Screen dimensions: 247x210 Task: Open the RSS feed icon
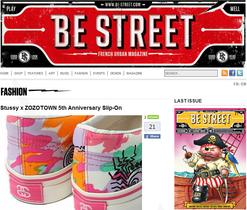click(224, 73)
